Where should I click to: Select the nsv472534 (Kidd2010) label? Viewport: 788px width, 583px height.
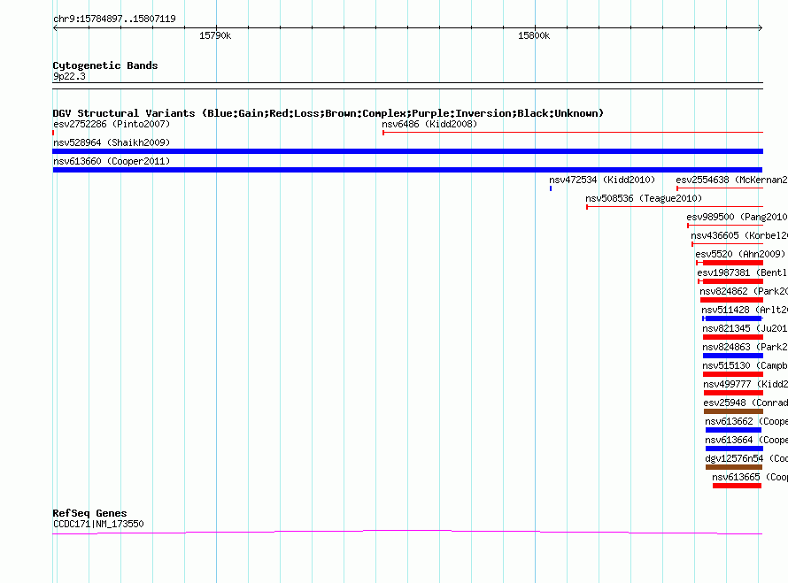pos(602,180)
